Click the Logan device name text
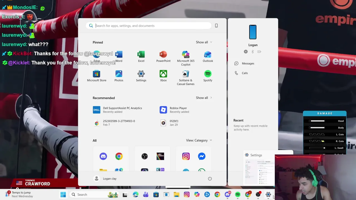 click(x=253, y=45)
